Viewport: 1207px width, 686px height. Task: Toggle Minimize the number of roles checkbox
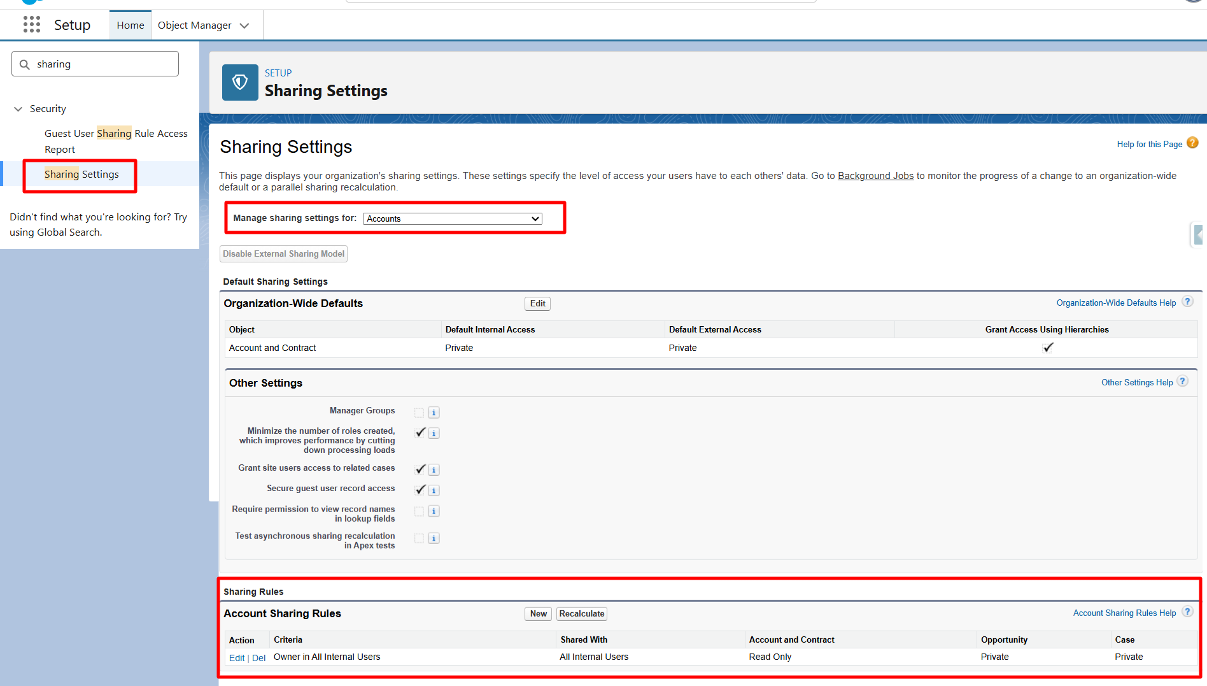tap(420, 432)
